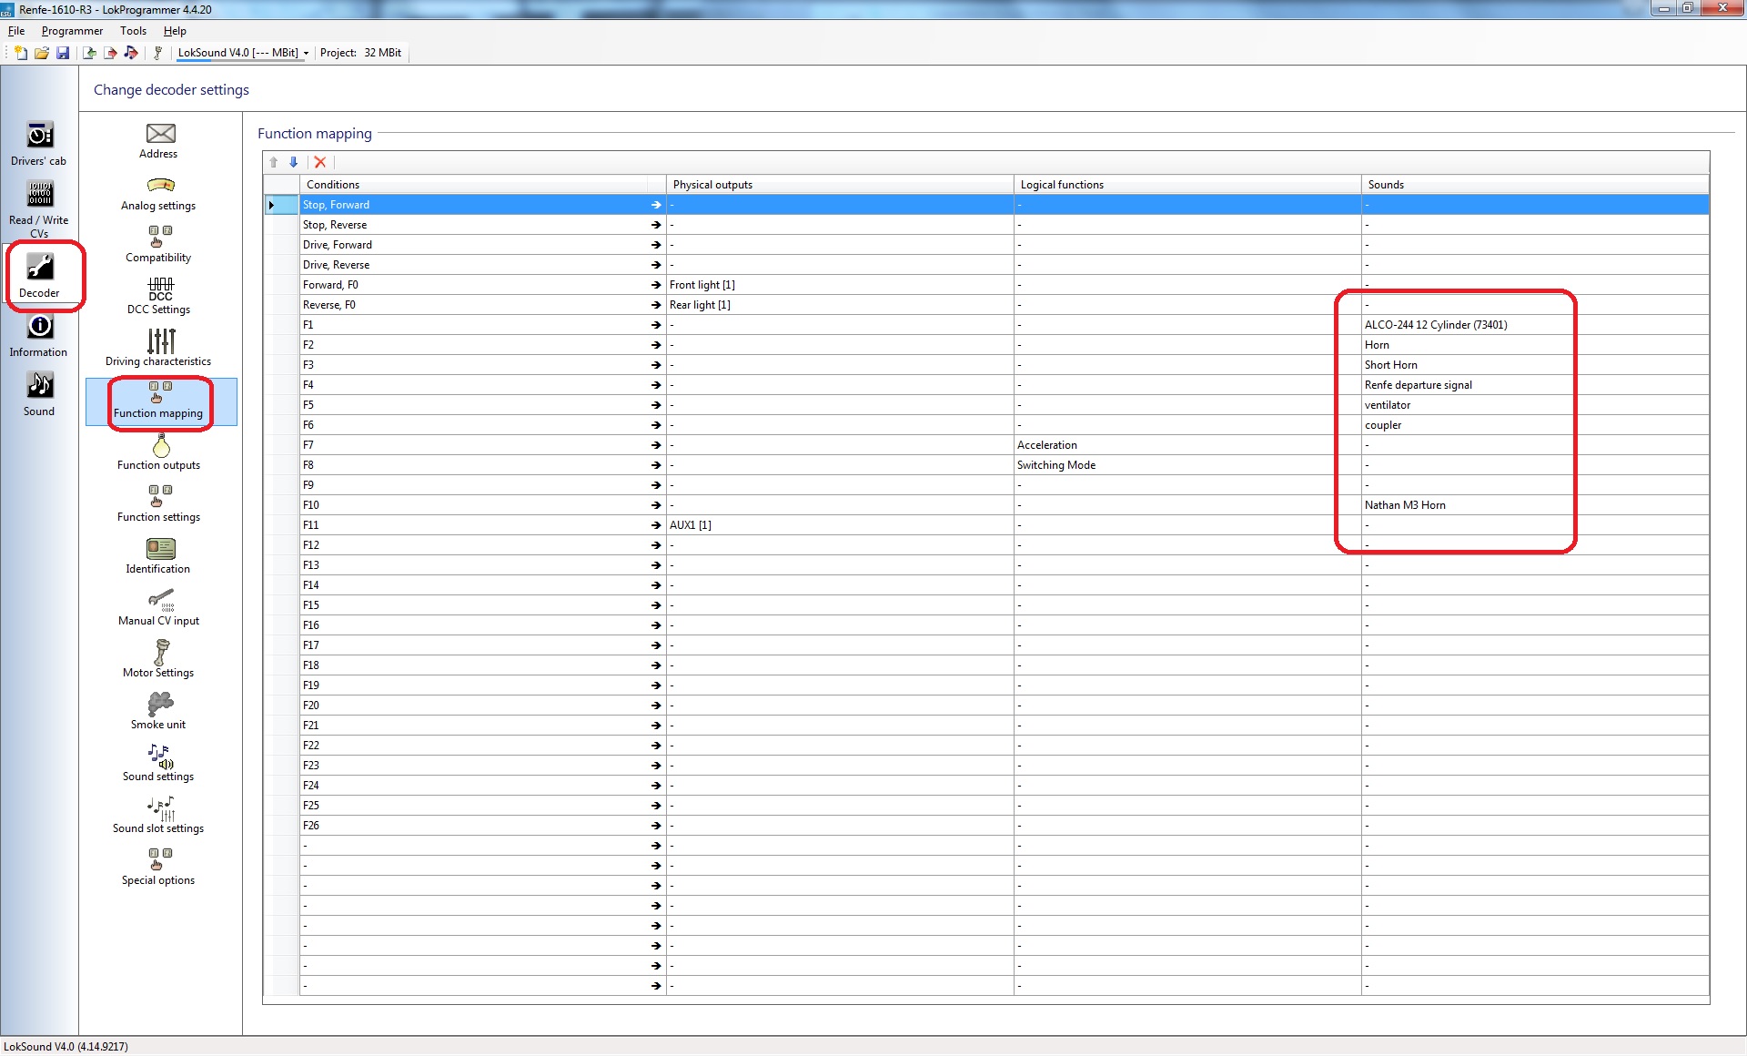Open the LokSound V4.0 decoder type dropdown
Screen dimensions: 1747x1056
click(243, 53)
